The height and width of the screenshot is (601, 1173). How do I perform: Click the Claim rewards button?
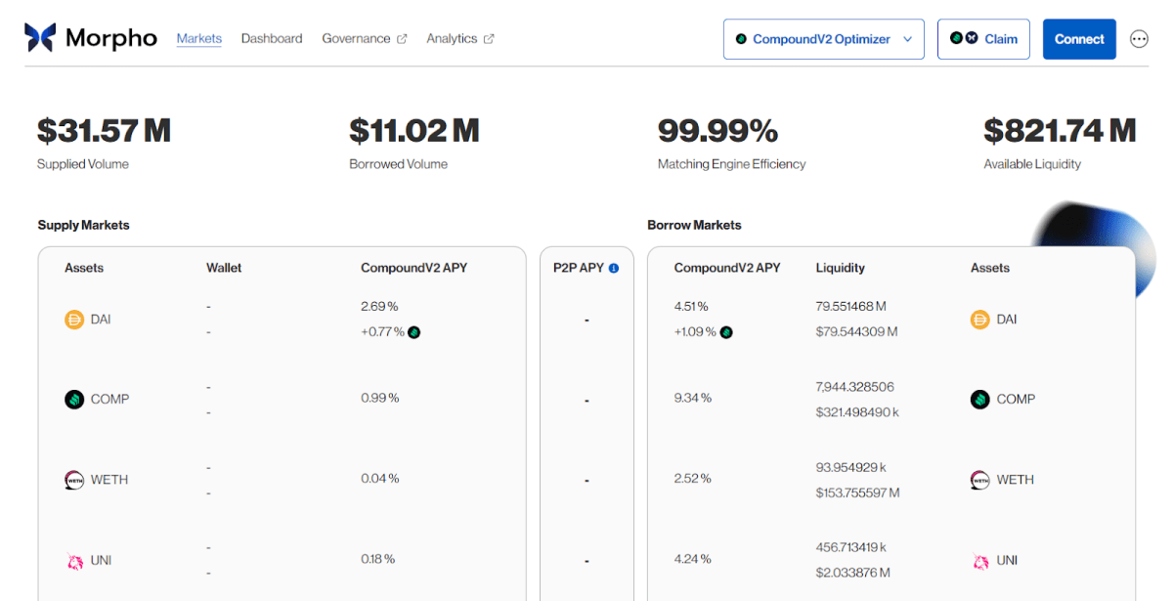pos(983,39)
